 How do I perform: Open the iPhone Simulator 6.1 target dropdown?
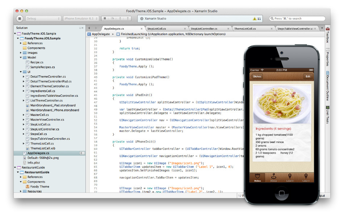pos(81,18)
